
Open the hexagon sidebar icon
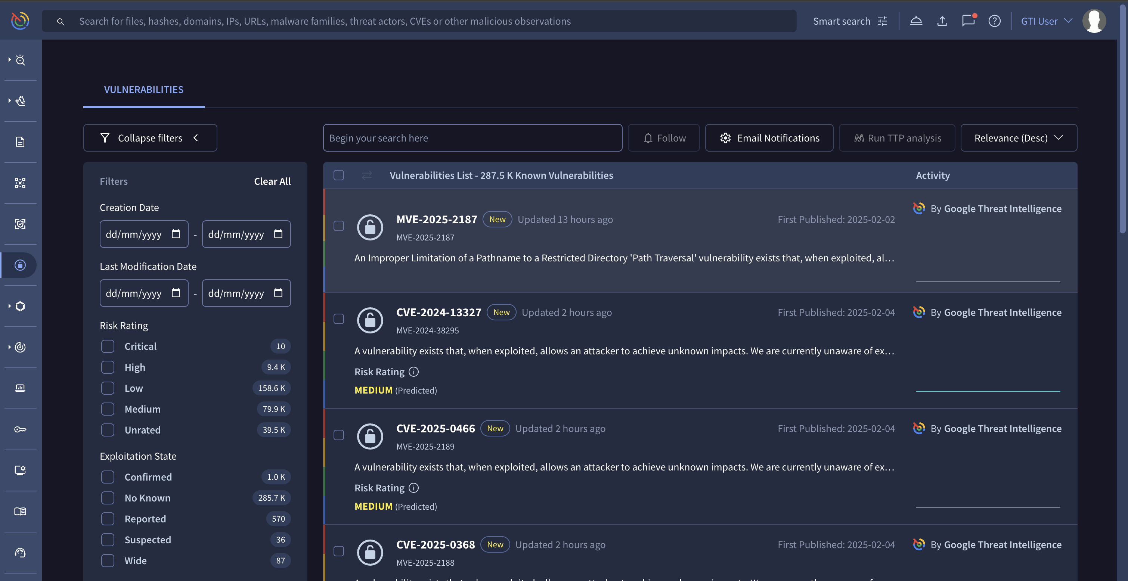click(x=20, y=306)
